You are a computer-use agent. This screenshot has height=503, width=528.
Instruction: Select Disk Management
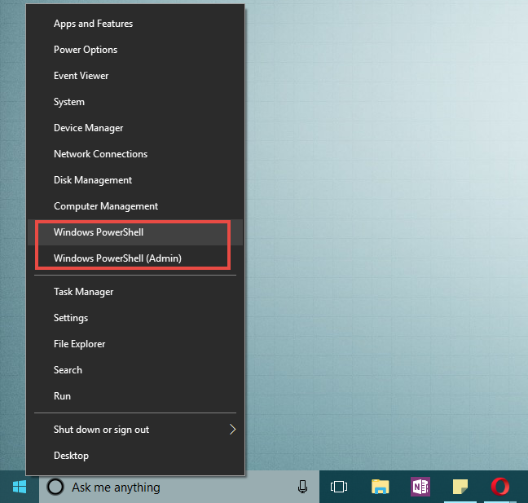coord(135,180)
